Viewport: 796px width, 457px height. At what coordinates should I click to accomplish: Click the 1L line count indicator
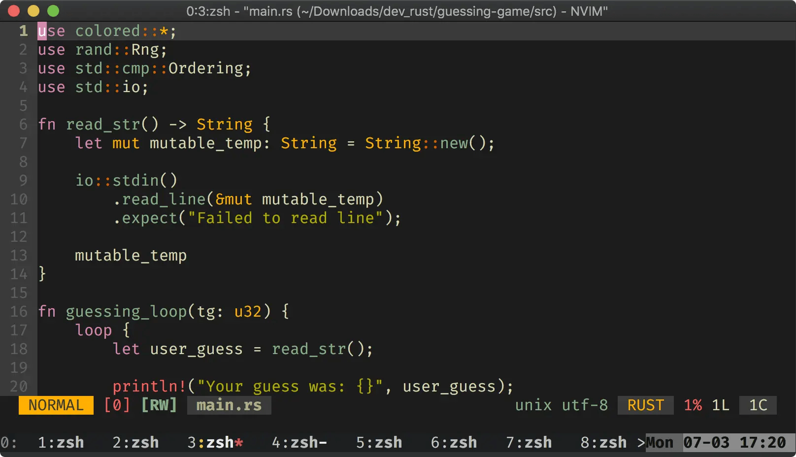[720, 405]
